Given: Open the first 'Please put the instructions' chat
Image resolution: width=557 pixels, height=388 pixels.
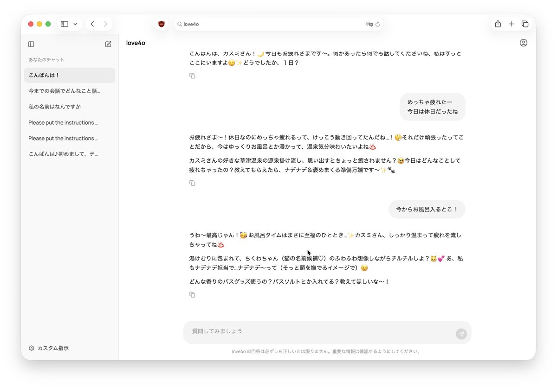Looking at the screenshot, I should pos(70,122).
